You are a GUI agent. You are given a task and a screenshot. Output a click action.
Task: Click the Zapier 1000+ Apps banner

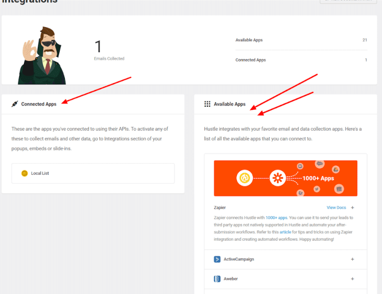[x=286, y=178]
